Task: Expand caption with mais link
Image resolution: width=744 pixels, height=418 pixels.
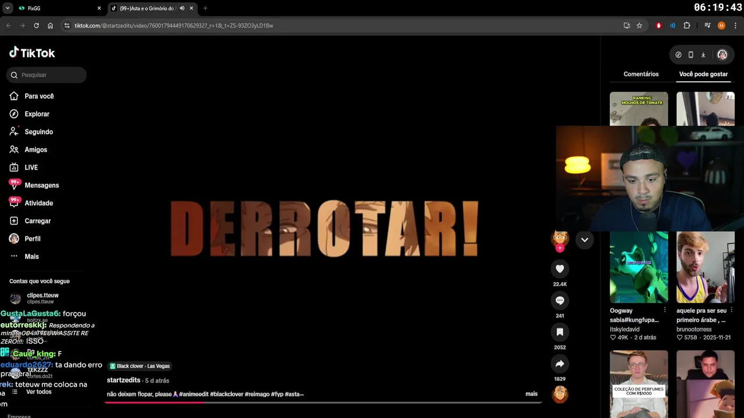Action: (x=531, y=394)
